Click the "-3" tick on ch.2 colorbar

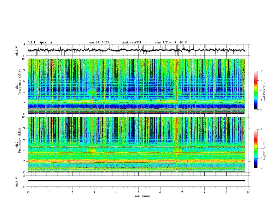[261, 130]
